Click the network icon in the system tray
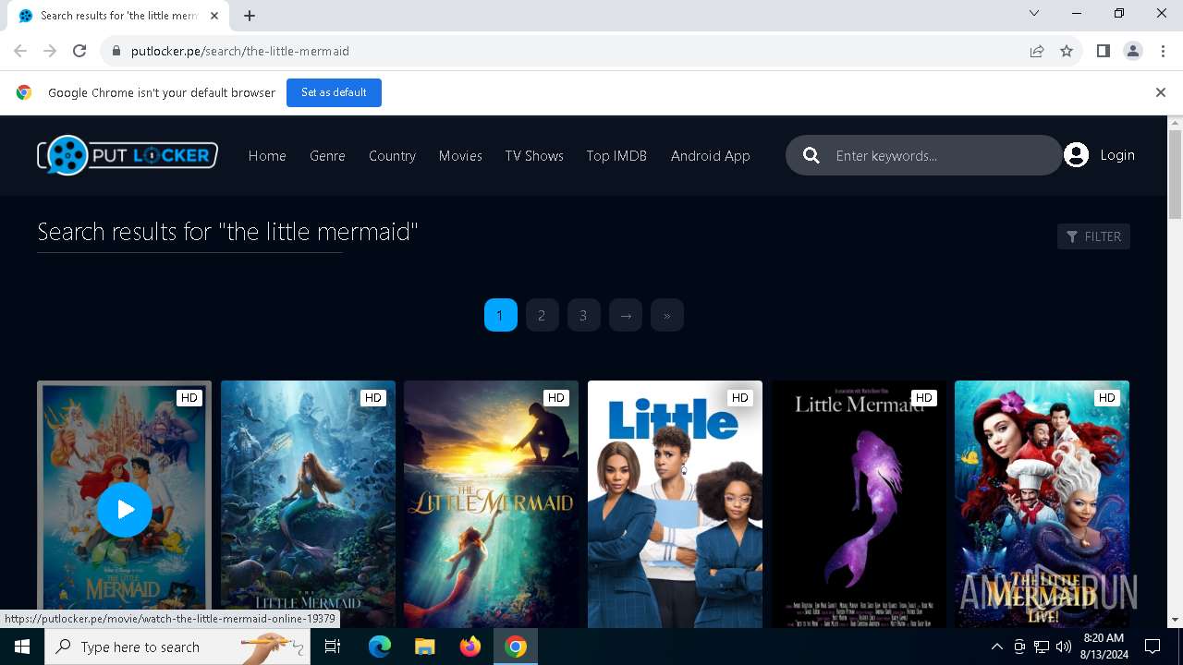The width and height of the screenshot is (1183, 665). [1042, 647]
